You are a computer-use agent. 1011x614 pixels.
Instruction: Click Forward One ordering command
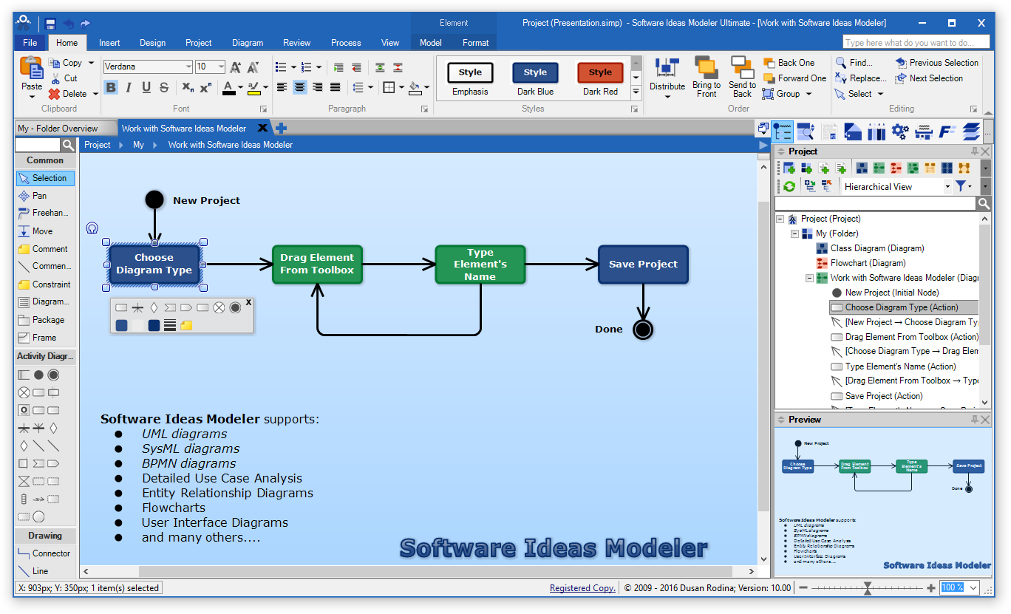tap(794, 78)
